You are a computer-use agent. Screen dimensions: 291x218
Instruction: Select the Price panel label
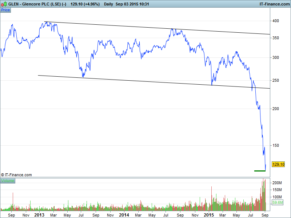pos(5,10)
